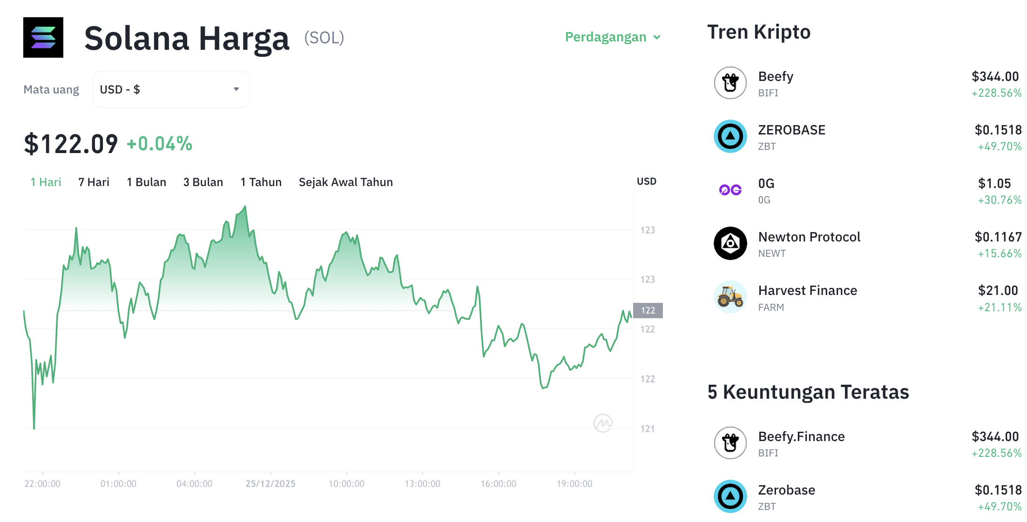
Task: Click the current price label $122.09
Action: [71, 143]
